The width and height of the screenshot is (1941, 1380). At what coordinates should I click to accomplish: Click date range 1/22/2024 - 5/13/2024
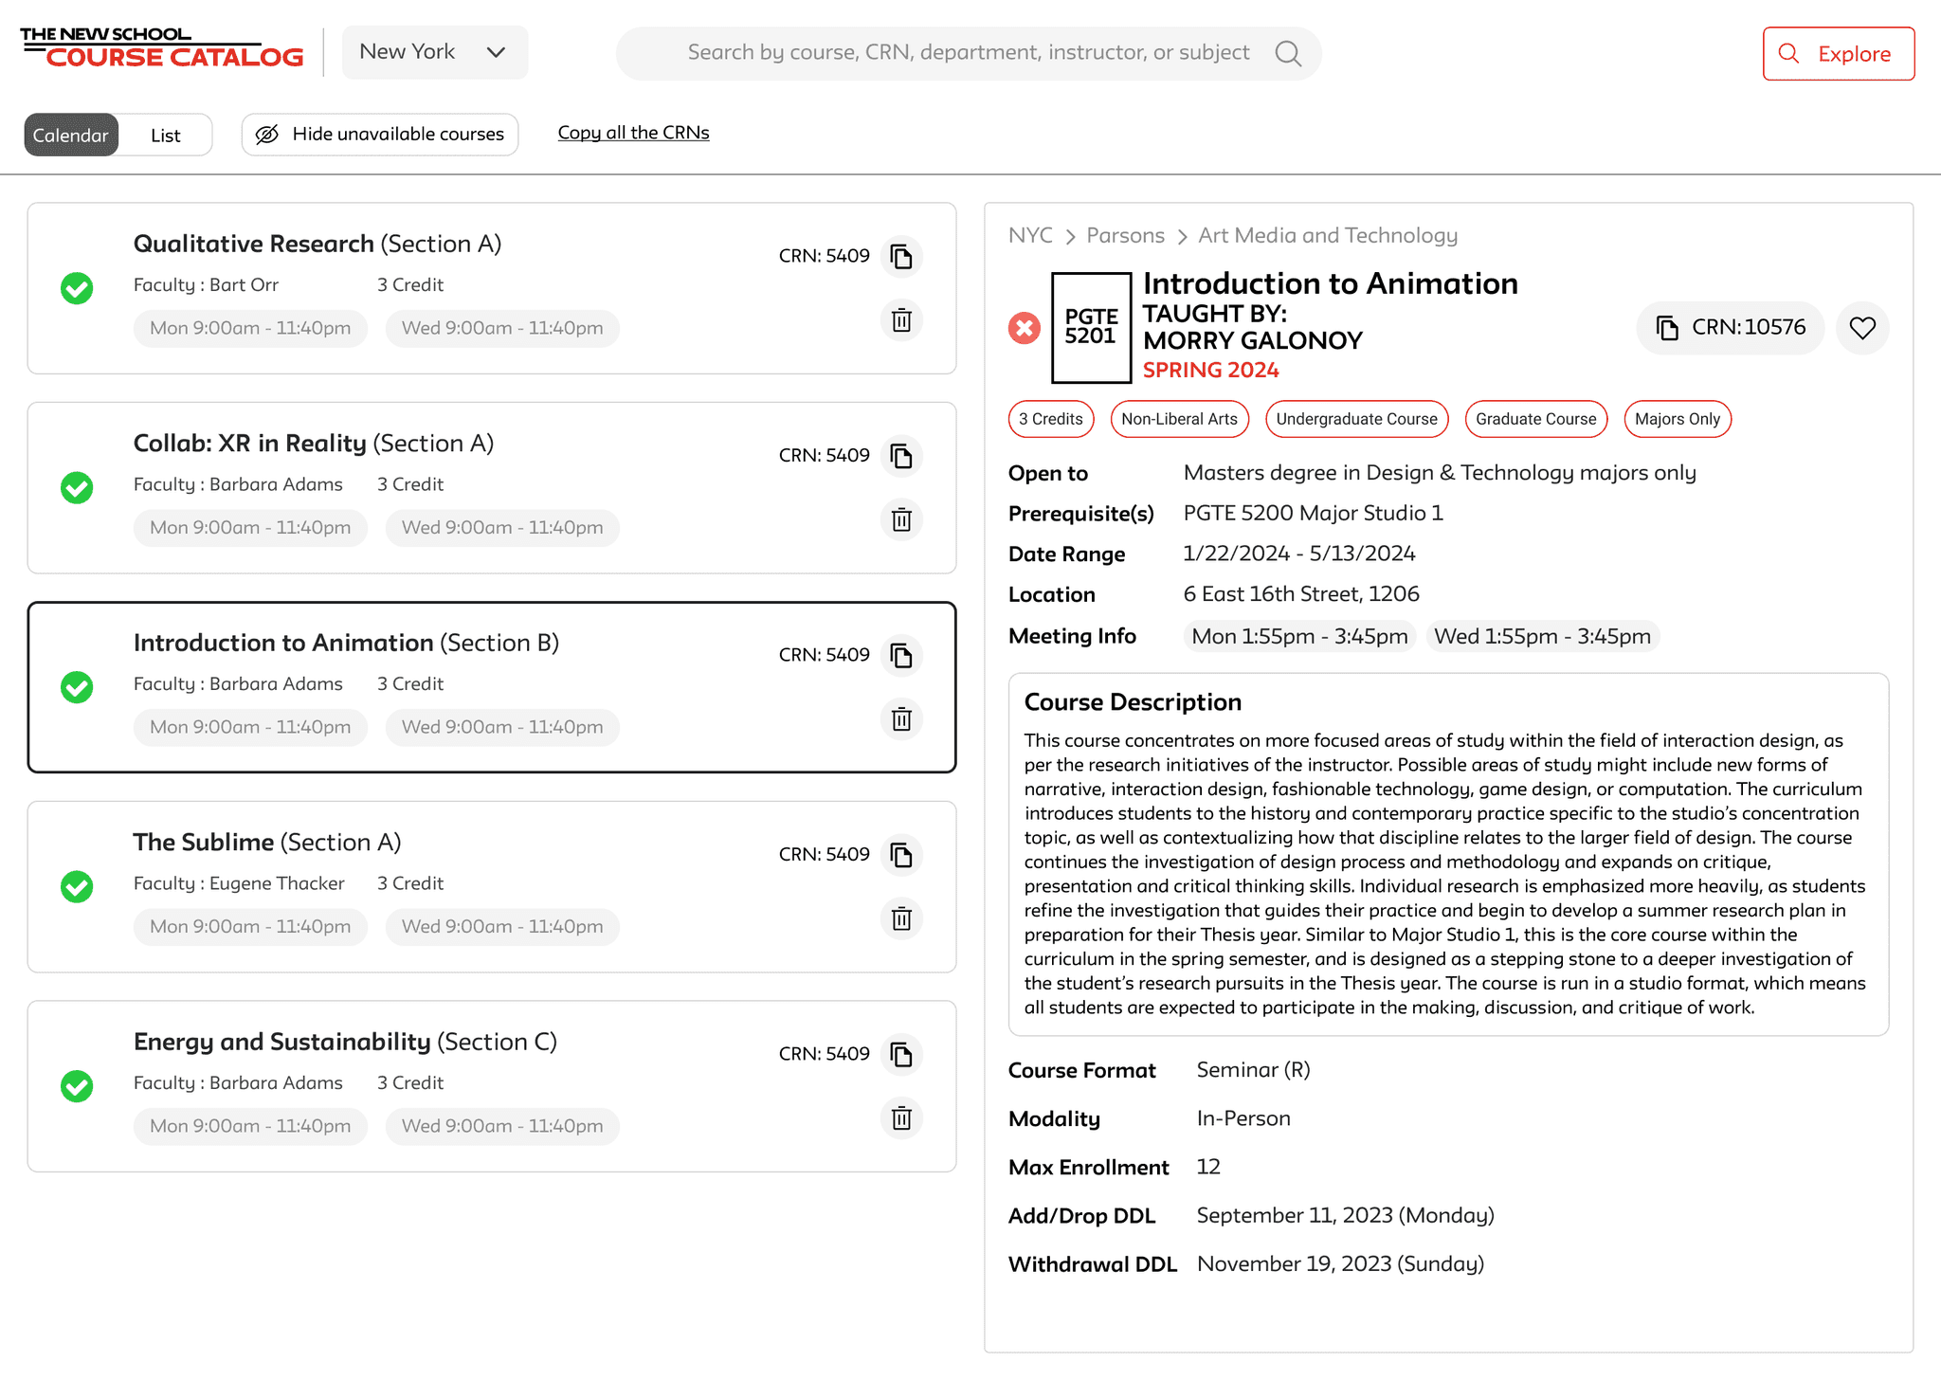point(1299,554)
